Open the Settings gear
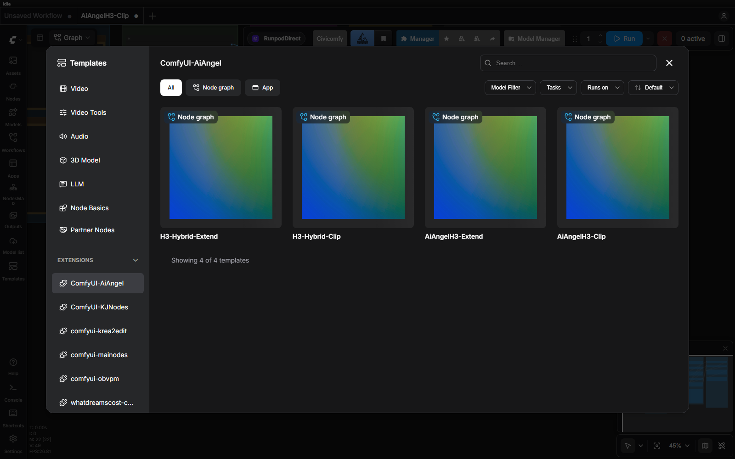The height and width of the screenshot is (459, 735). coord(13,443)
